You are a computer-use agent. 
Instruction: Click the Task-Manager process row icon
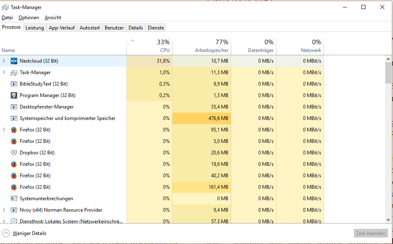pos(14,73)
